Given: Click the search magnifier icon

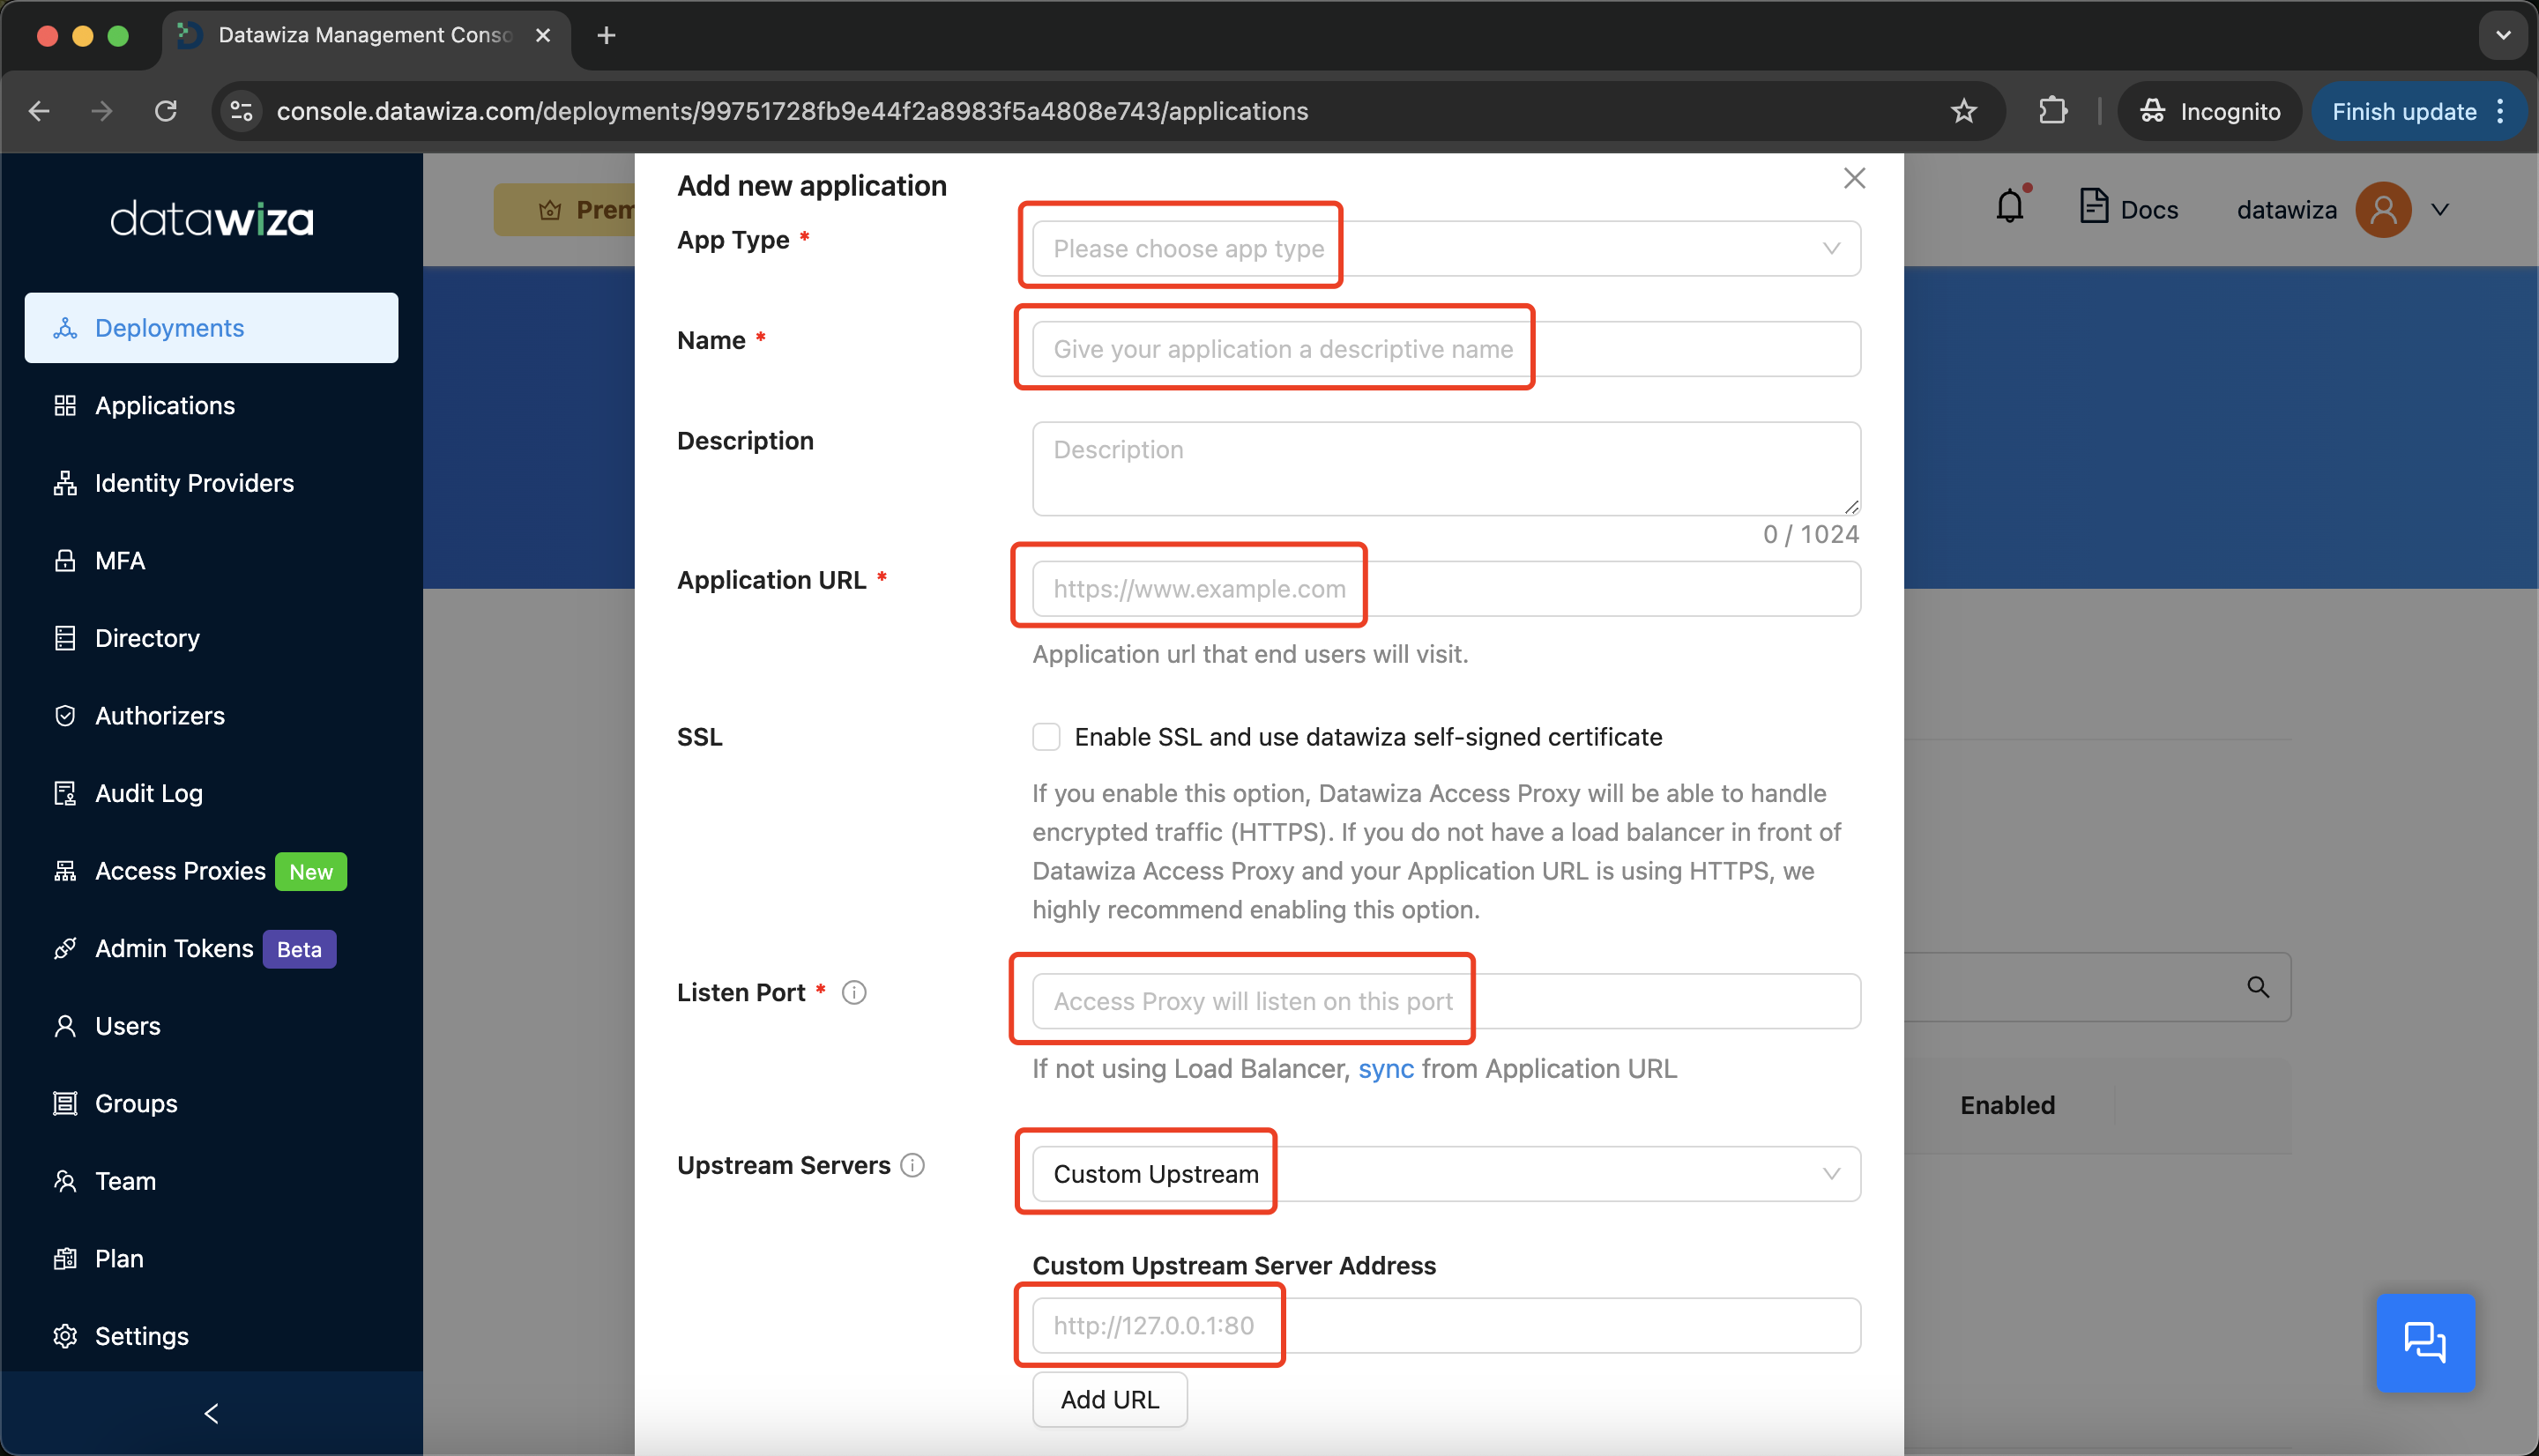Looking at the screenshot, I should pos(2258,987).
